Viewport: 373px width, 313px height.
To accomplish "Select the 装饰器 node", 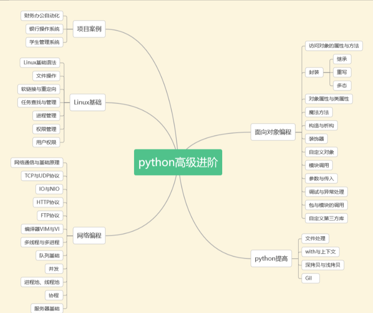I will (316, 139).
